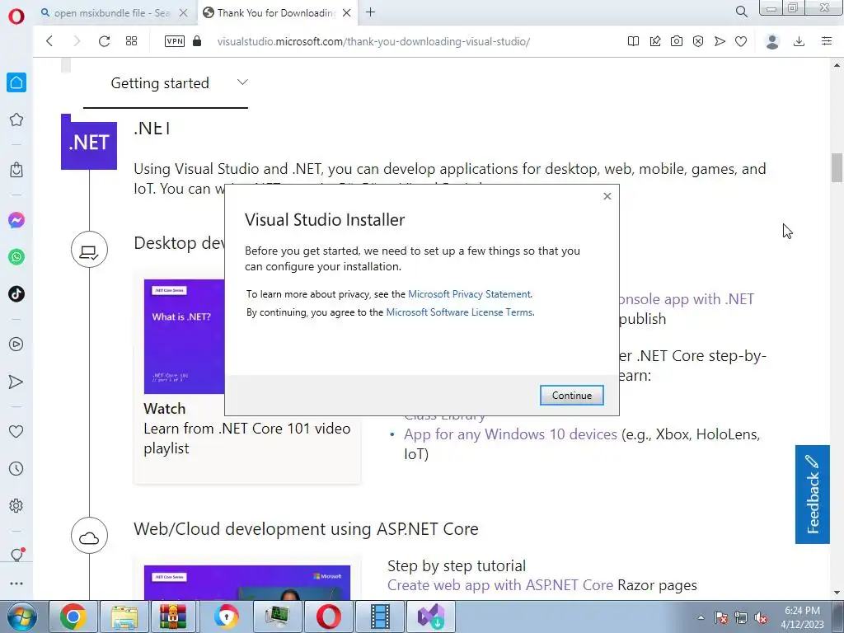Click the send to My Flow arrow icon
The width and height of the screenshot is (844, 633).
[720, 41]
